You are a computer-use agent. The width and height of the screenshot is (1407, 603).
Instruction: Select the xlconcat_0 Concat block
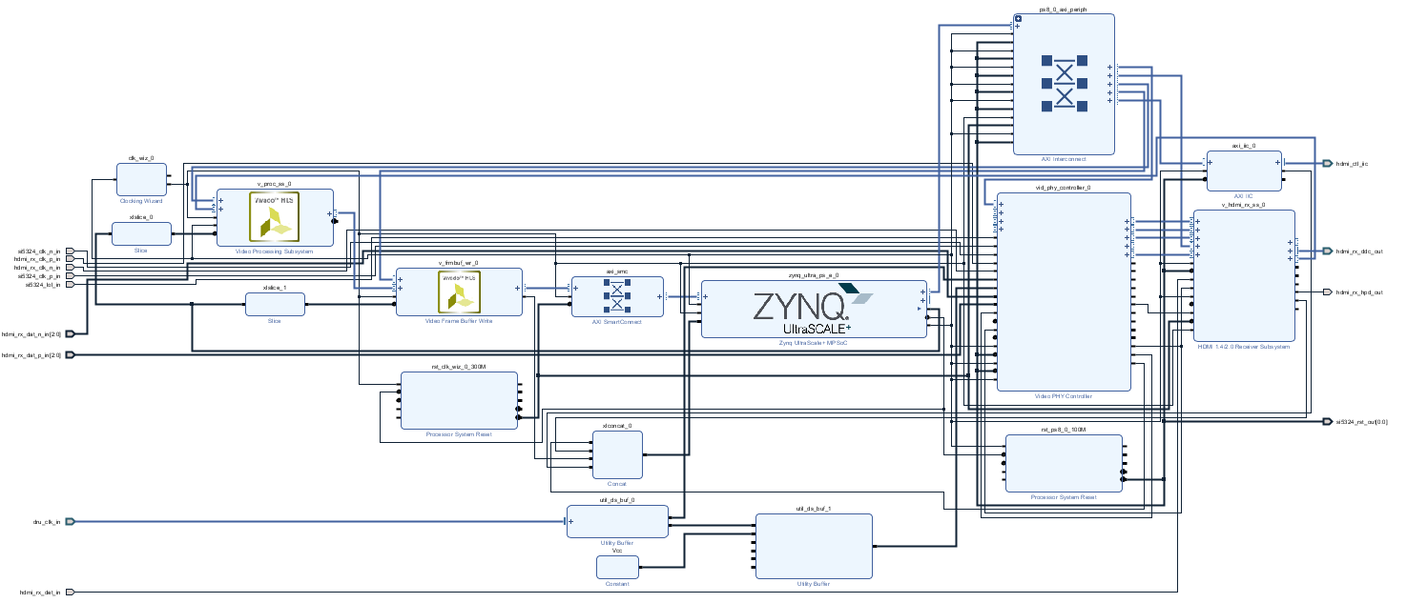pos(617,454)
